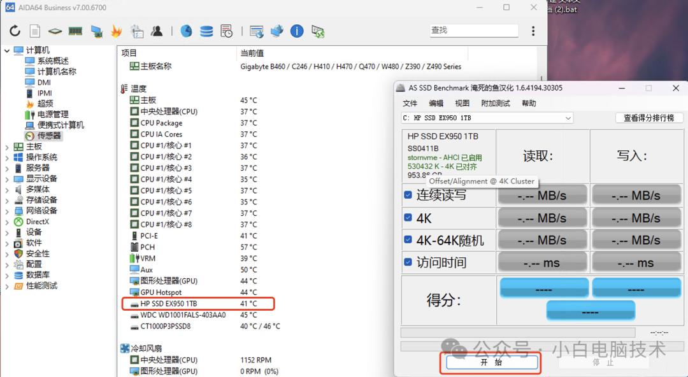The width and height of the screenshot is (688, 377).
Task: Expand the DirectX tree node
Action: (x=6, y=222)
